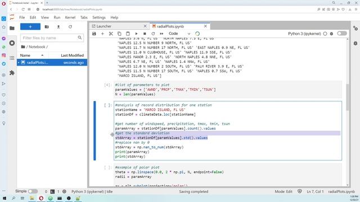The height and width of the screenshot is (202, 360).
Task: Close the radialPlots.ipynb tab
Action: pos(205,26)
